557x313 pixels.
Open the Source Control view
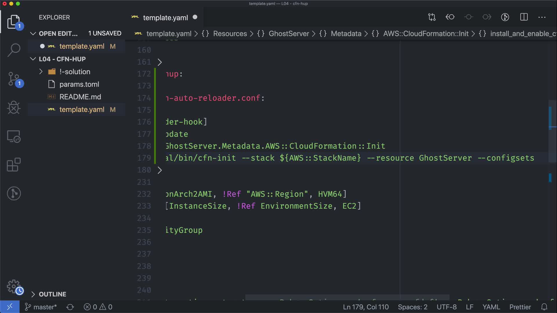click(14, 79)
